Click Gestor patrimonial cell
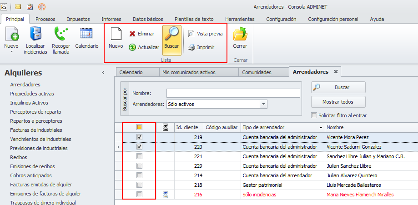This screenshot has width=418, height=205. coord(283,185)
